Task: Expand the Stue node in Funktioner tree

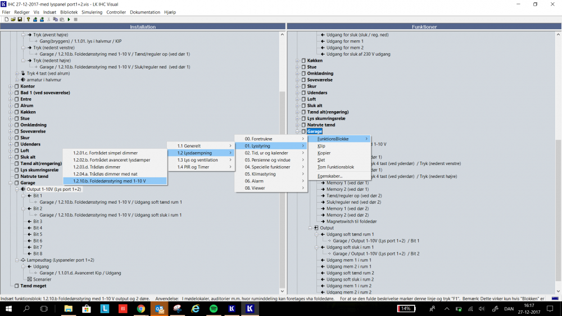Action: [x=297, y=67]
